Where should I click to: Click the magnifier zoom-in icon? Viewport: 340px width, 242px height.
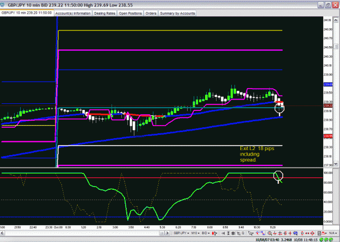(270, 233)
